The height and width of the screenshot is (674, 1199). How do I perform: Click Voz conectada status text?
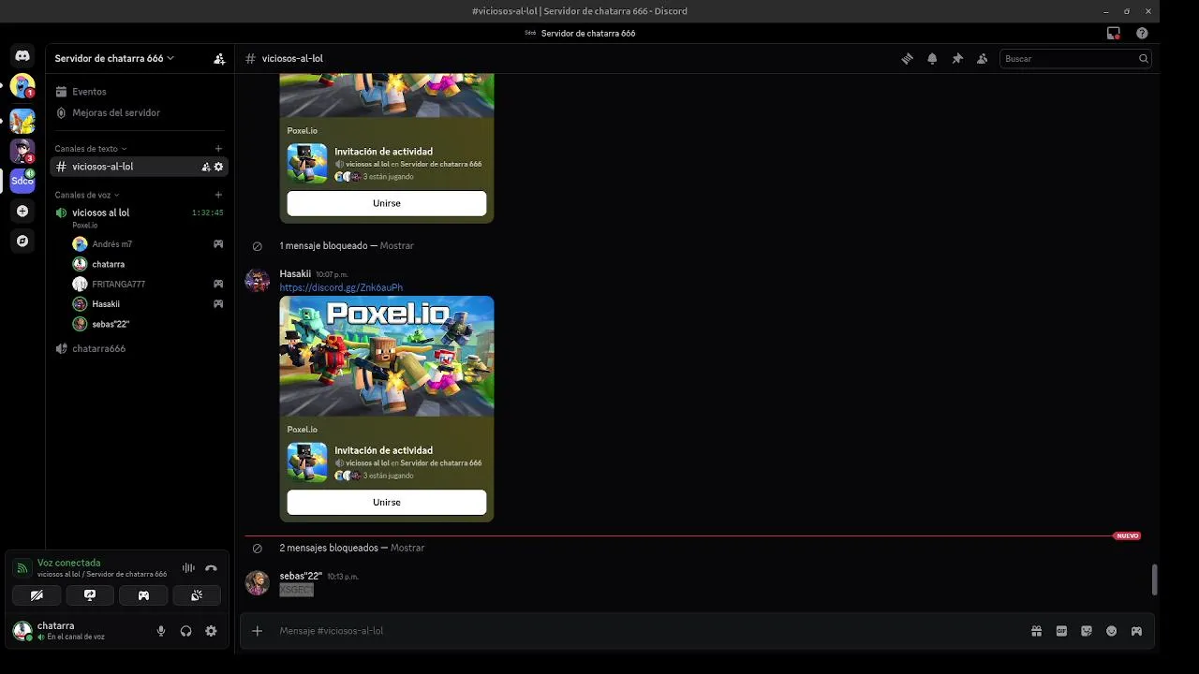(69, 563)
